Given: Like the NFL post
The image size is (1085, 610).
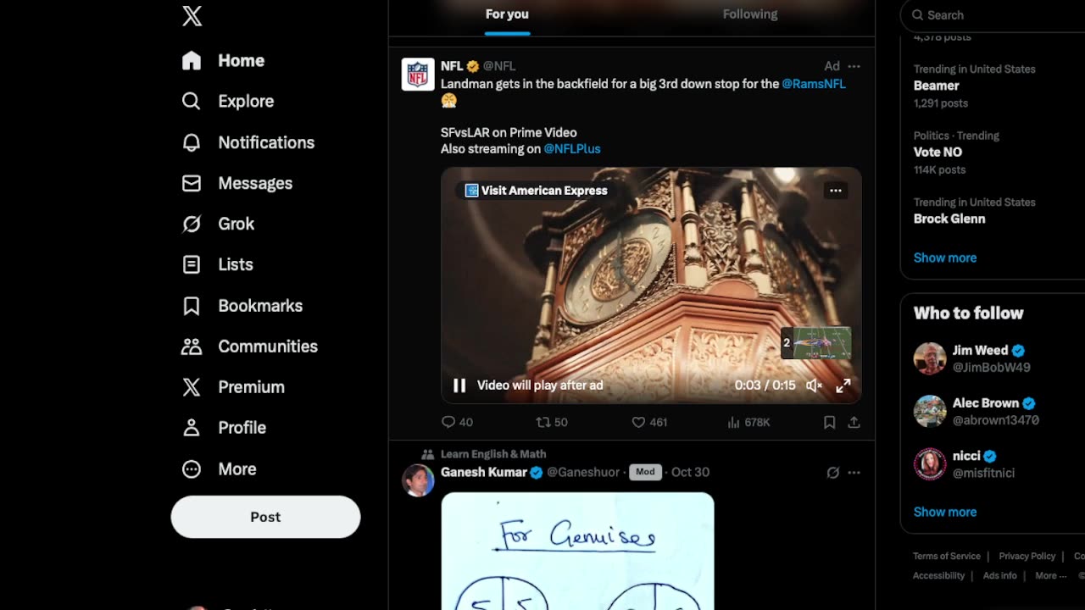Looking at the screenshot, I should click(x=649, y=422).
